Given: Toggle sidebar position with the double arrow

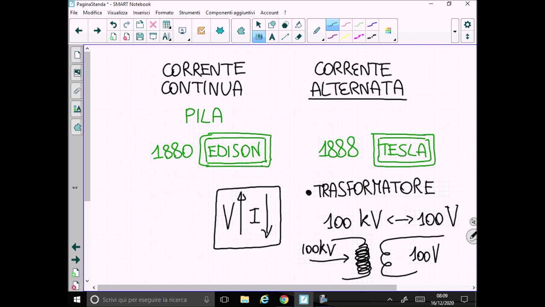Looking at the screenshot, I should tap(75, 188).
